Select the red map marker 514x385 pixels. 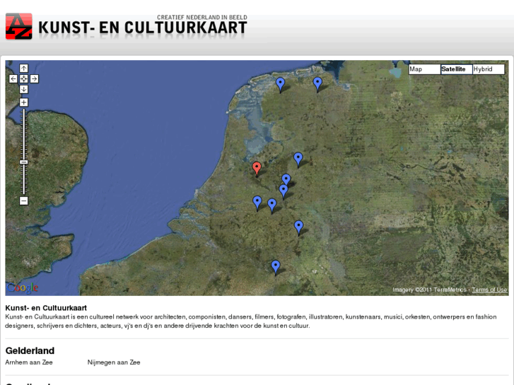pyautogui.click(x=257, y=167)
